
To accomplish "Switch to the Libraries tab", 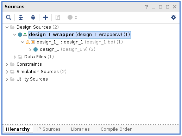I will (x=80, y=129).
